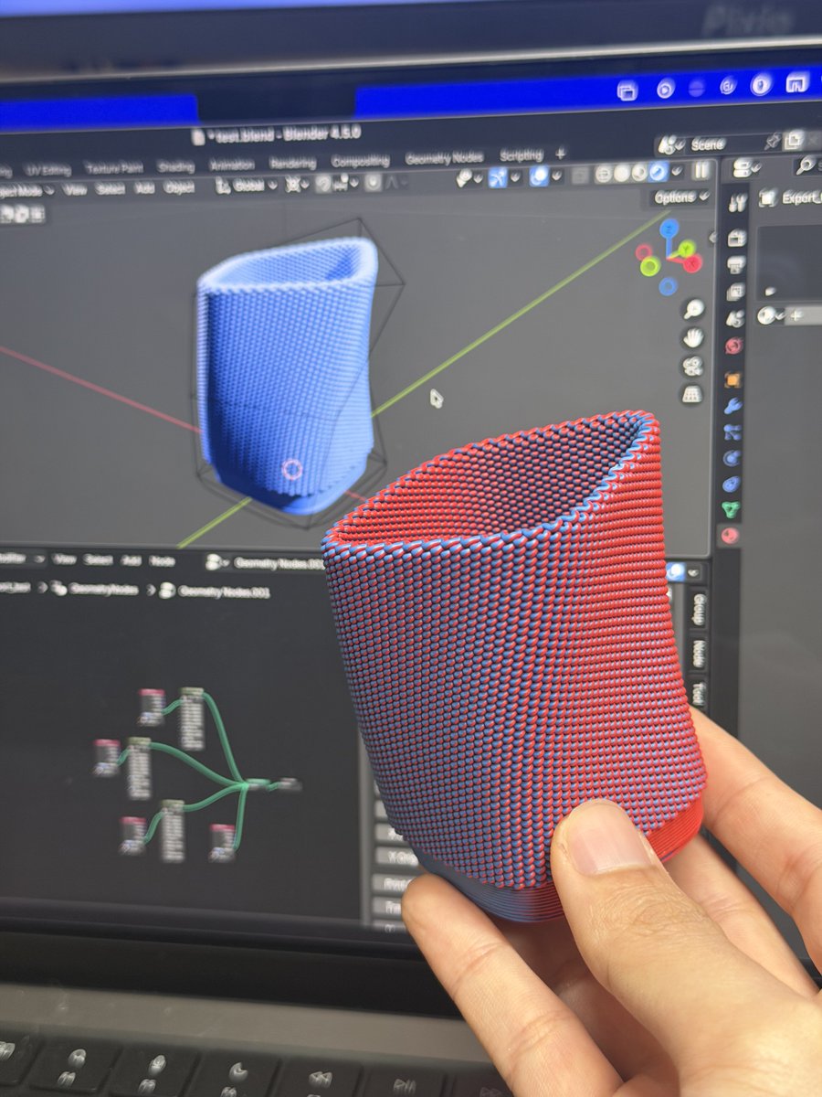Open the pivot point dropdown
The height and width of the screenshot is (1097, 822).
pyautogui.click(x=296, y=184)
